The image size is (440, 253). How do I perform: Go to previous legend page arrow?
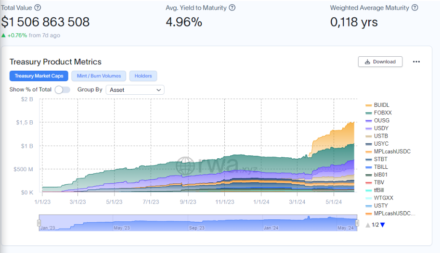(368, 225)
